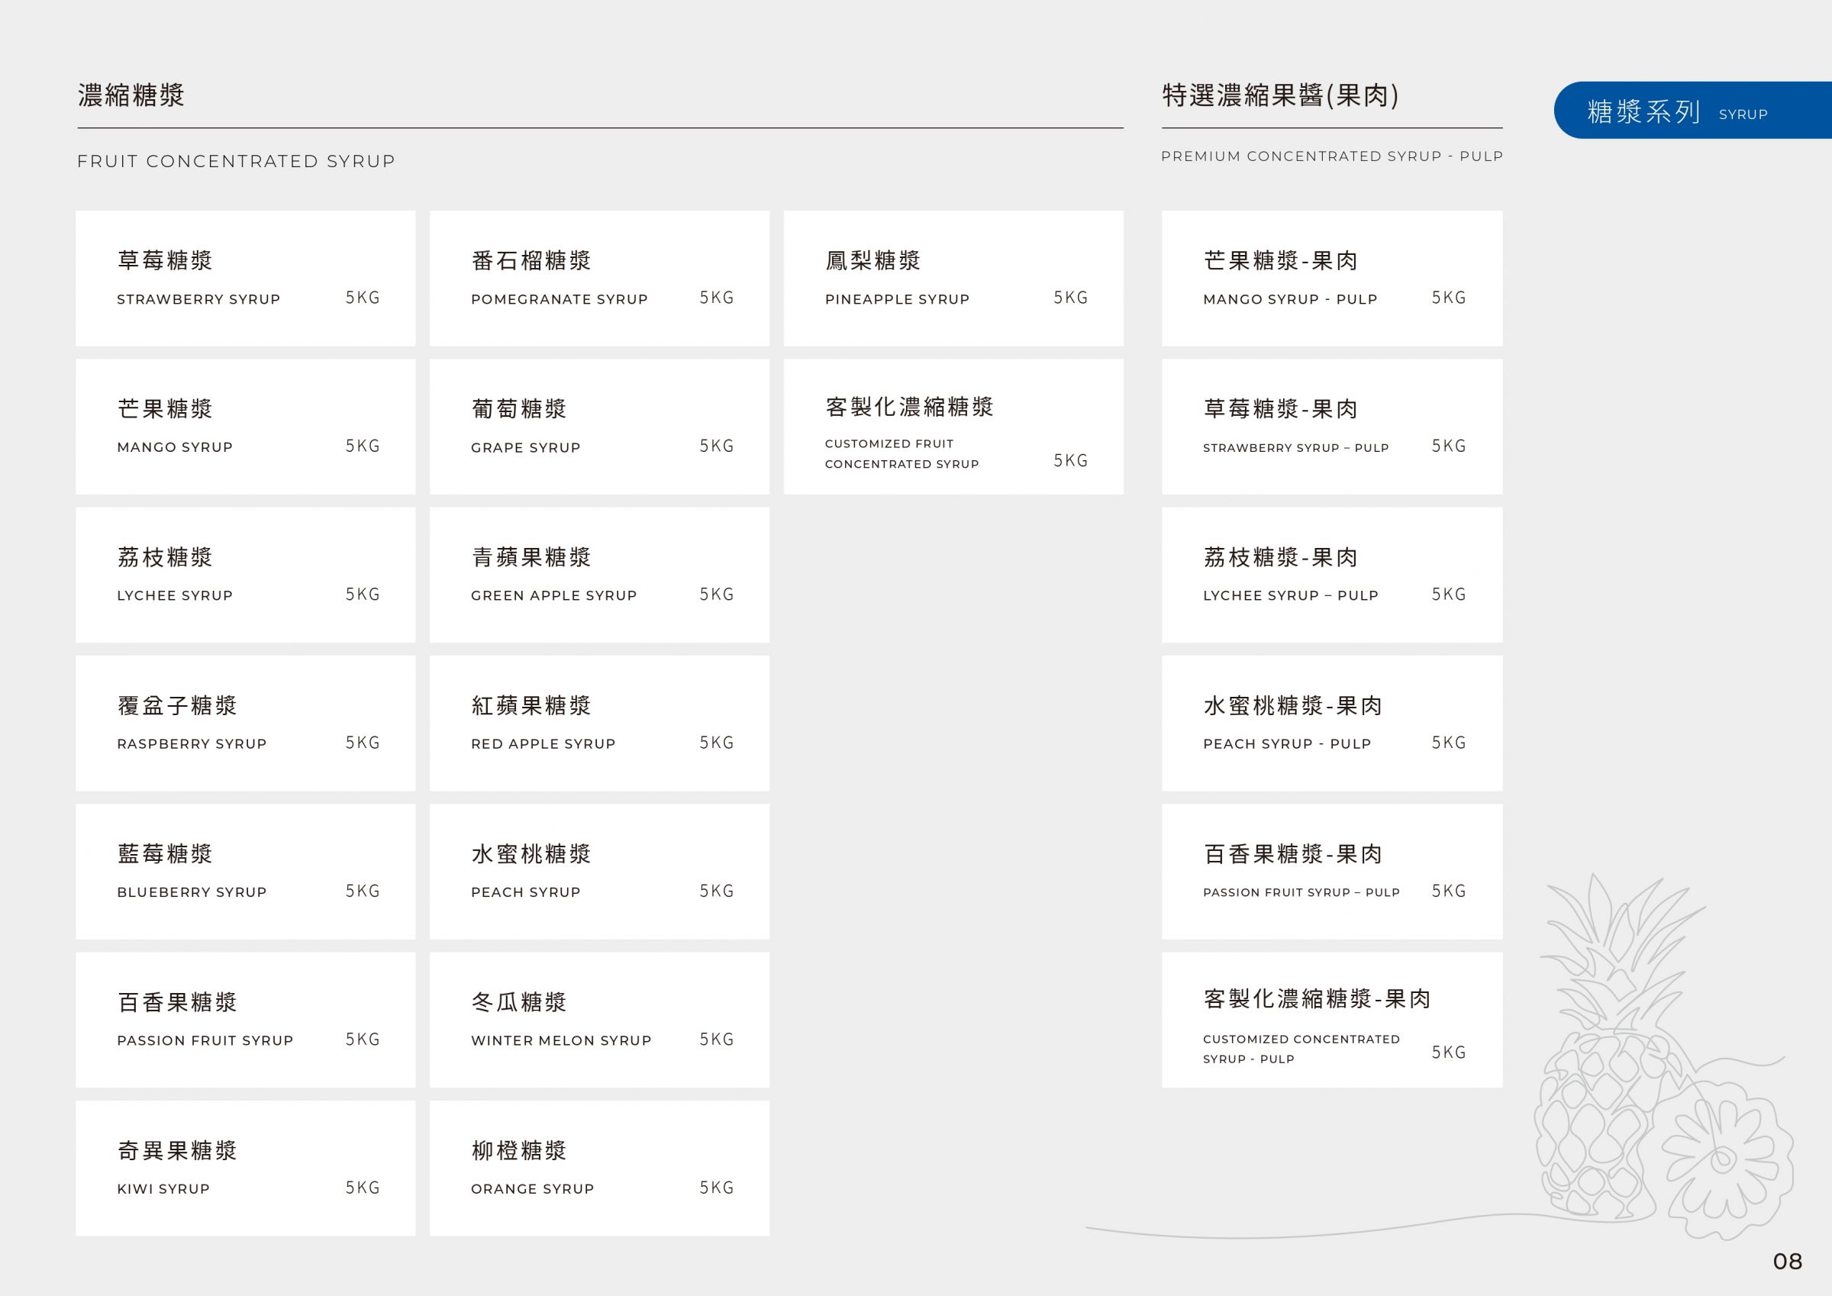This screenshot has width=1832, height=1296.
Task: Click the page number 08
Action: pyautogui.click(x=1787, y=1262)
